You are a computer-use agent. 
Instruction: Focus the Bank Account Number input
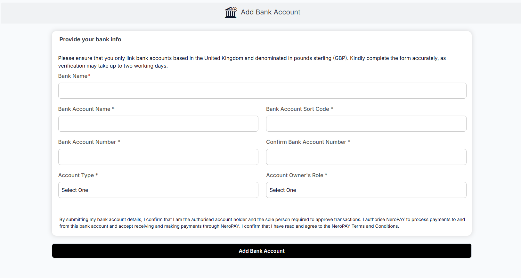coord(158,157)
